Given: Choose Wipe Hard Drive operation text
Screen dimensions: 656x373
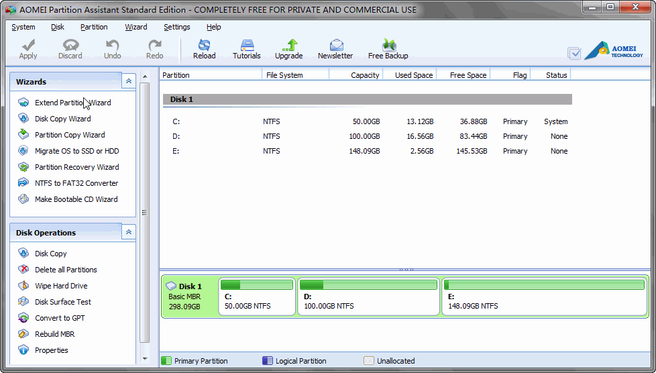Looking at the screenshot, I should [61, 286].
